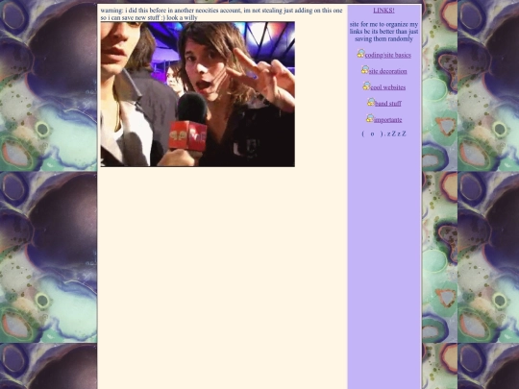Open the coding/site basics link

click(388, 56)
